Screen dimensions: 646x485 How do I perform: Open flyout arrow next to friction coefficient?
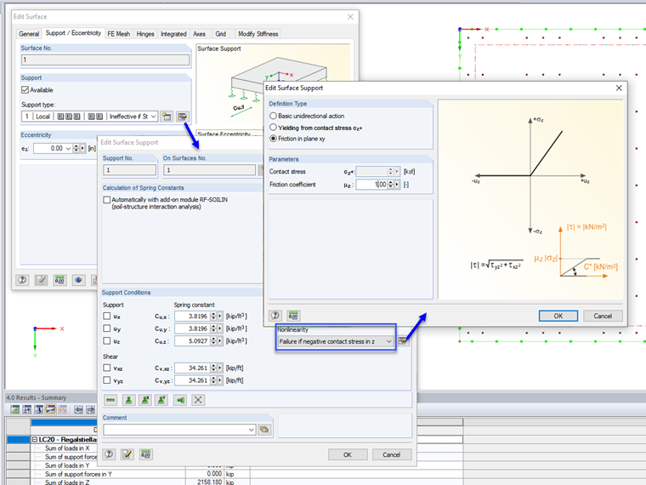point(397,185)
